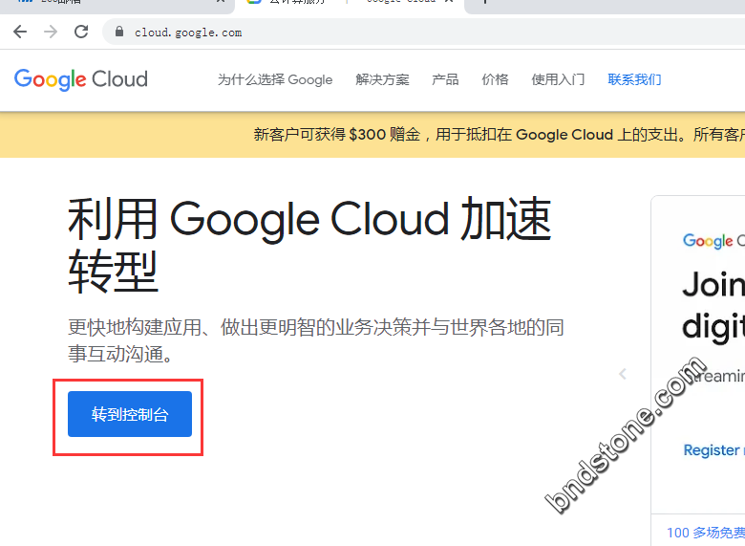The height and width of the screenshot is (546, 745).
Task: Click the Google Cloud logo inside the card
Action: [713, 241]
